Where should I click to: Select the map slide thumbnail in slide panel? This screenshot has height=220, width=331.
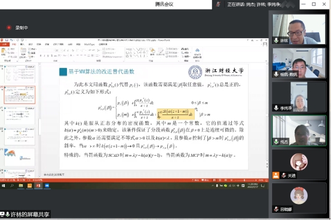pos(20,157)
